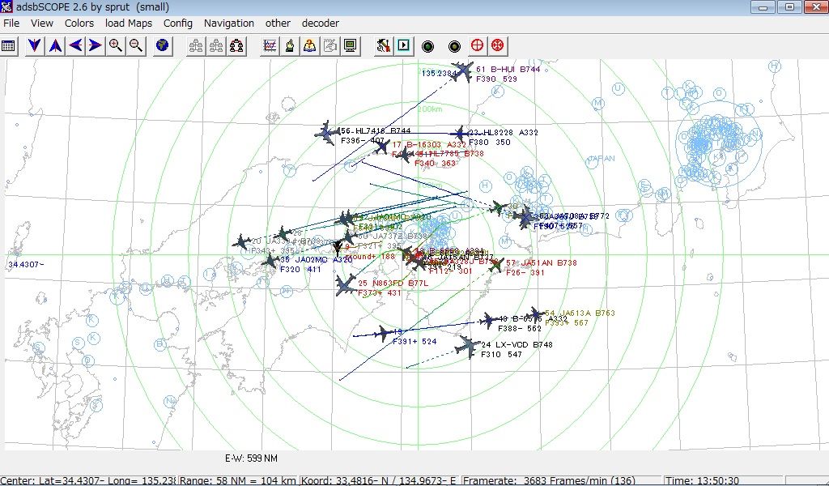Click the left pan arrow button
Viewport: 829px width, 486px height.
coord(76,46)
